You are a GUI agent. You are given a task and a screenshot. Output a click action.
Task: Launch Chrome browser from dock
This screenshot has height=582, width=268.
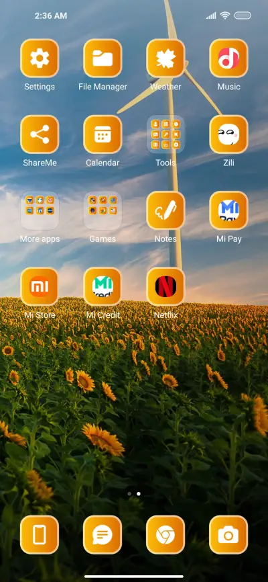tap(165, 535)
